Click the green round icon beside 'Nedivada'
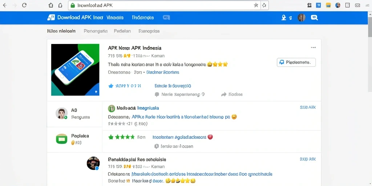372x186 pixels. [x=112, y=108]
